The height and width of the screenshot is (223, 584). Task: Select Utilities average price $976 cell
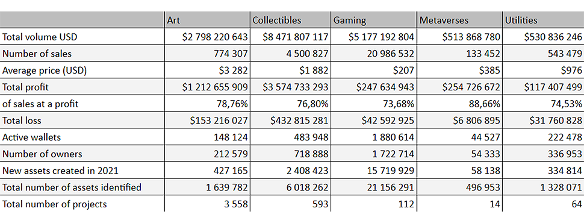(x=543, y=71)
